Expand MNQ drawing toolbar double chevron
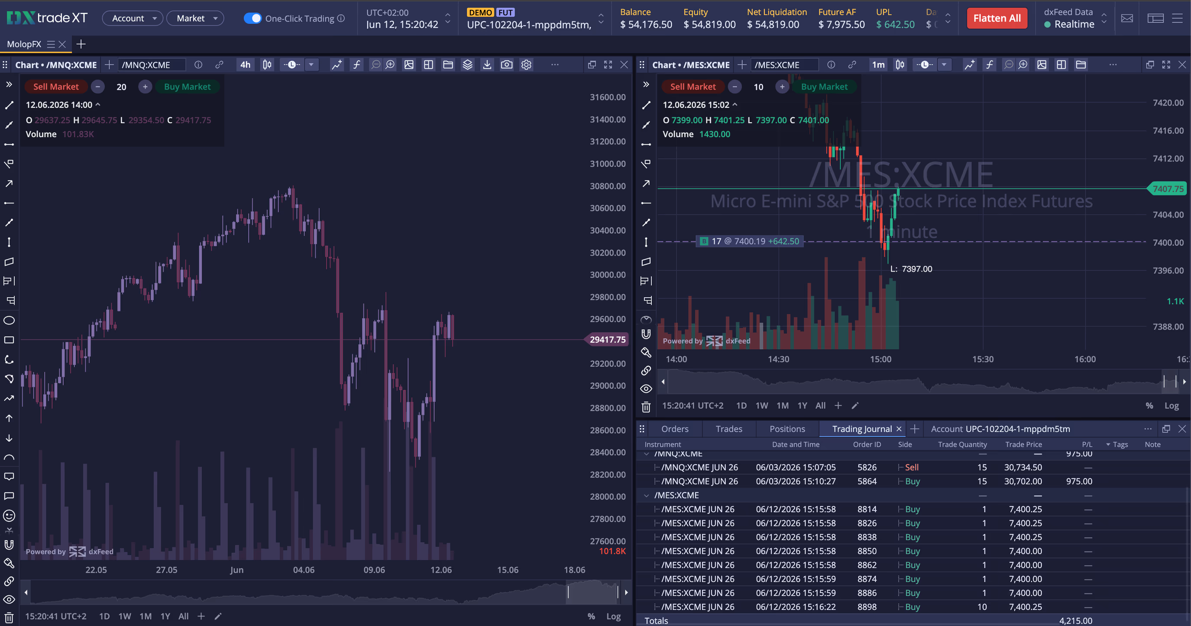 click(9, 84)
